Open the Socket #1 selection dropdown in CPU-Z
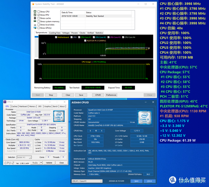Image resolution: width=209 pixels, height=187 pixels. tap(24, 157)
